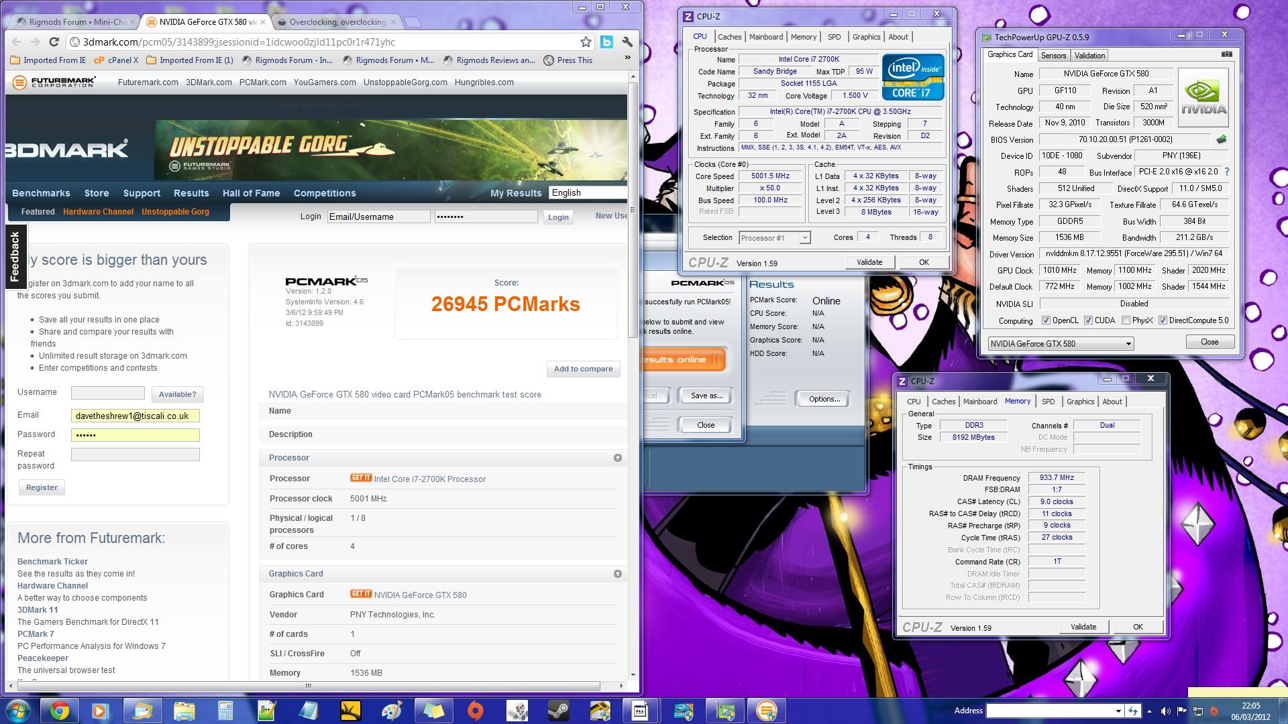Viewport: 1288px width, 724px height.
Task: Click the Bus Interface question mark in GPU-Z
Action: [1227, 172]
